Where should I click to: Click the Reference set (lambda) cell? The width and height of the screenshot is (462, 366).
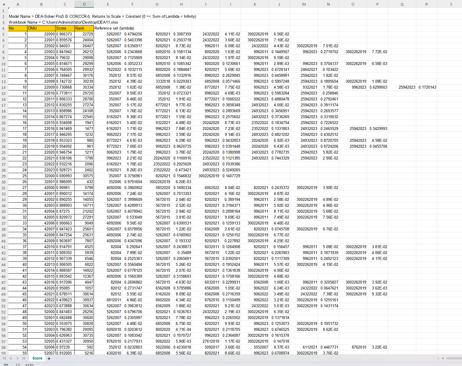108,28
